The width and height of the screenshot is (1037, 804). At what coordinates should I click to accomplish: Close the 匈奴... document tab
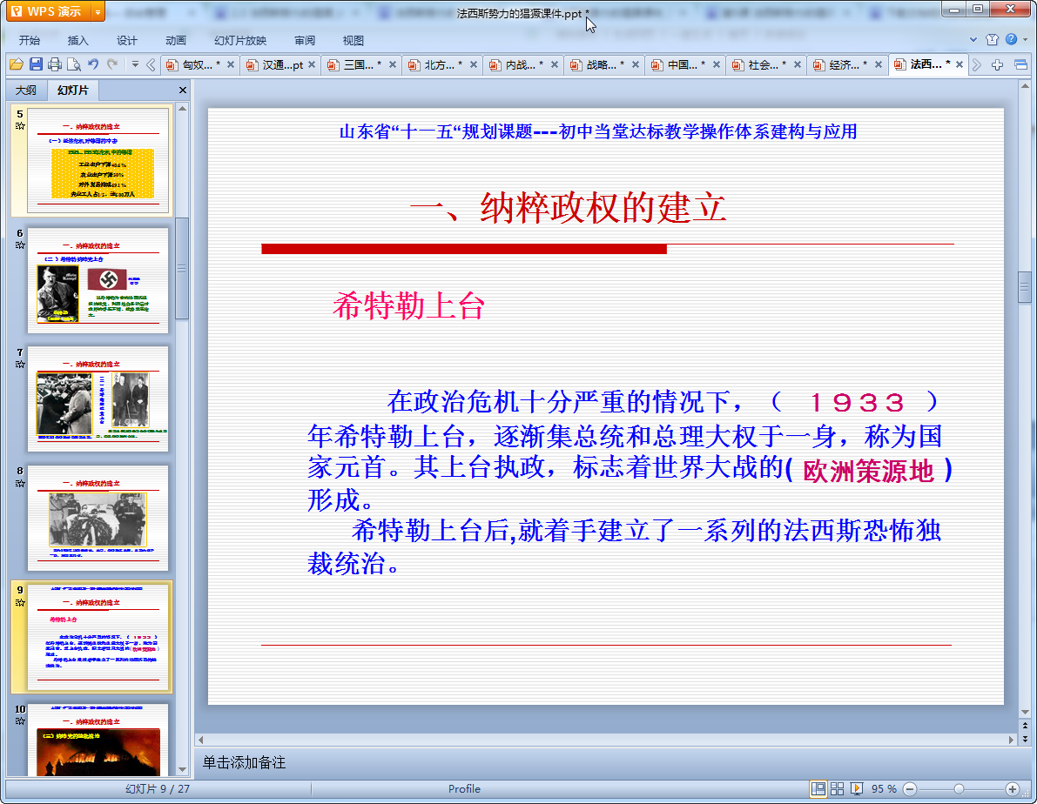point(231,64)
